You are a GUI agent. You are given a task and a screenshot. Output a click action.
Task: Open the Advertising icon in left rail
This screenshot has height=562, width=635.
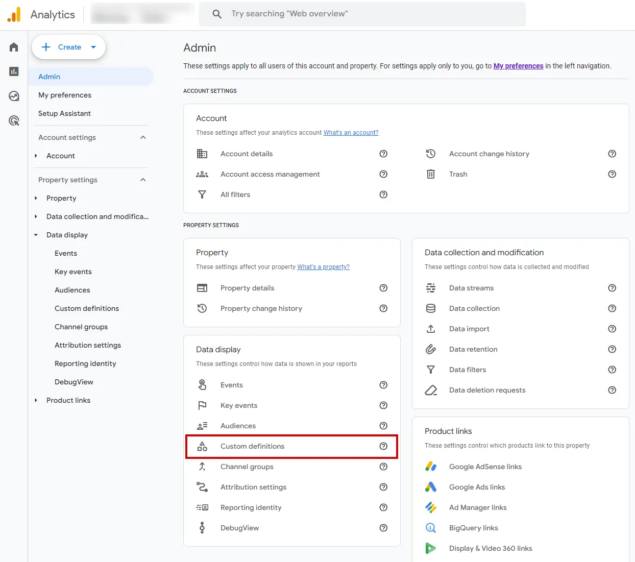[x=14, y=120]
